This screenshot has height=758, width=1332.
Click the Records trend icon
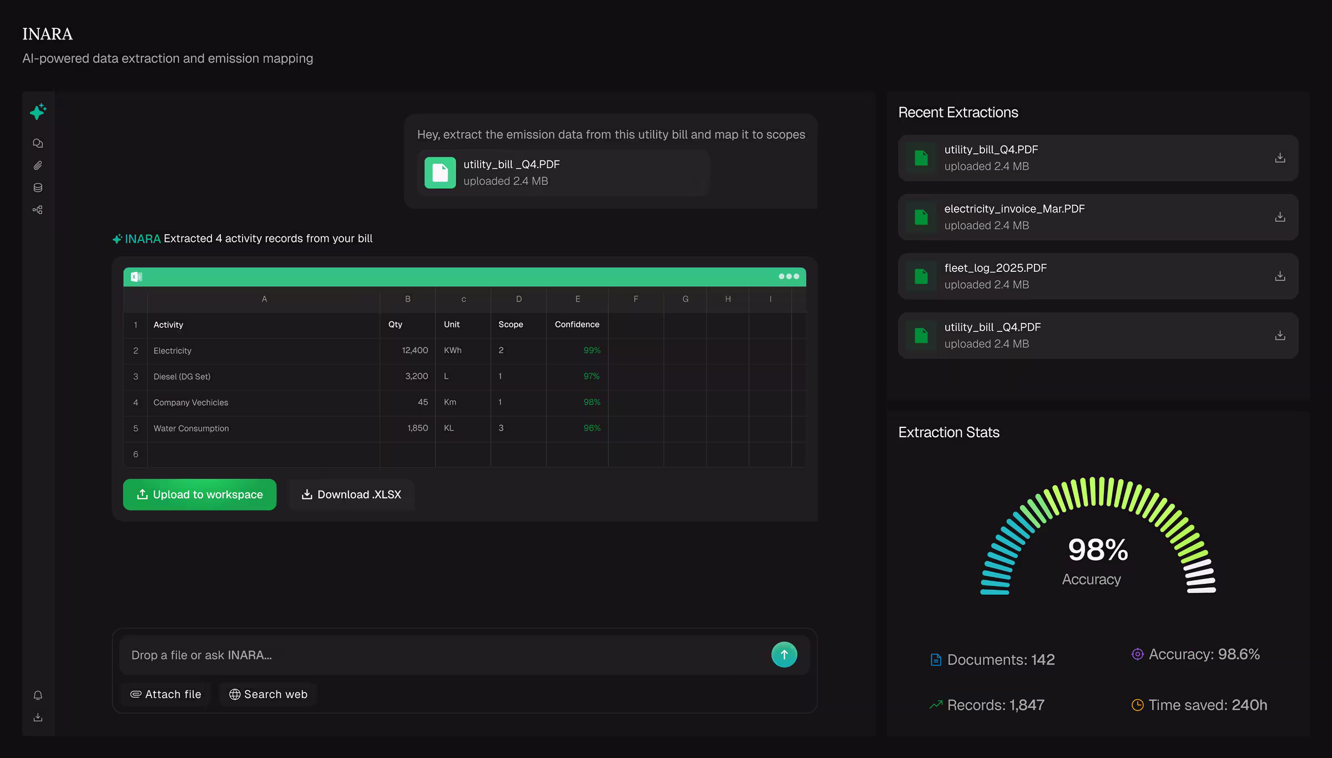coord(936,705)
